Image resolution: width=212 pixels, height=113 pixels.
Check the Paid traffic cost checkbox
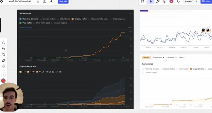[x=34, y=23]
